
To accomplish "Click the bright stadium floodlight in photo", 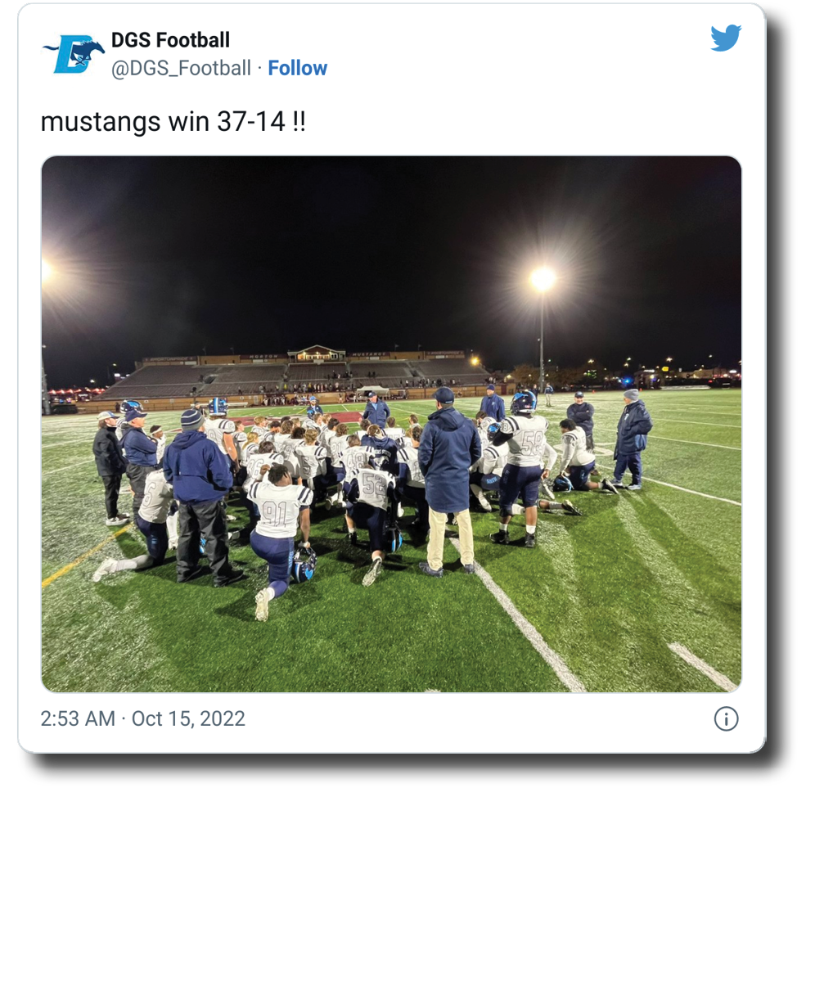I will click(x=542, y=280).
